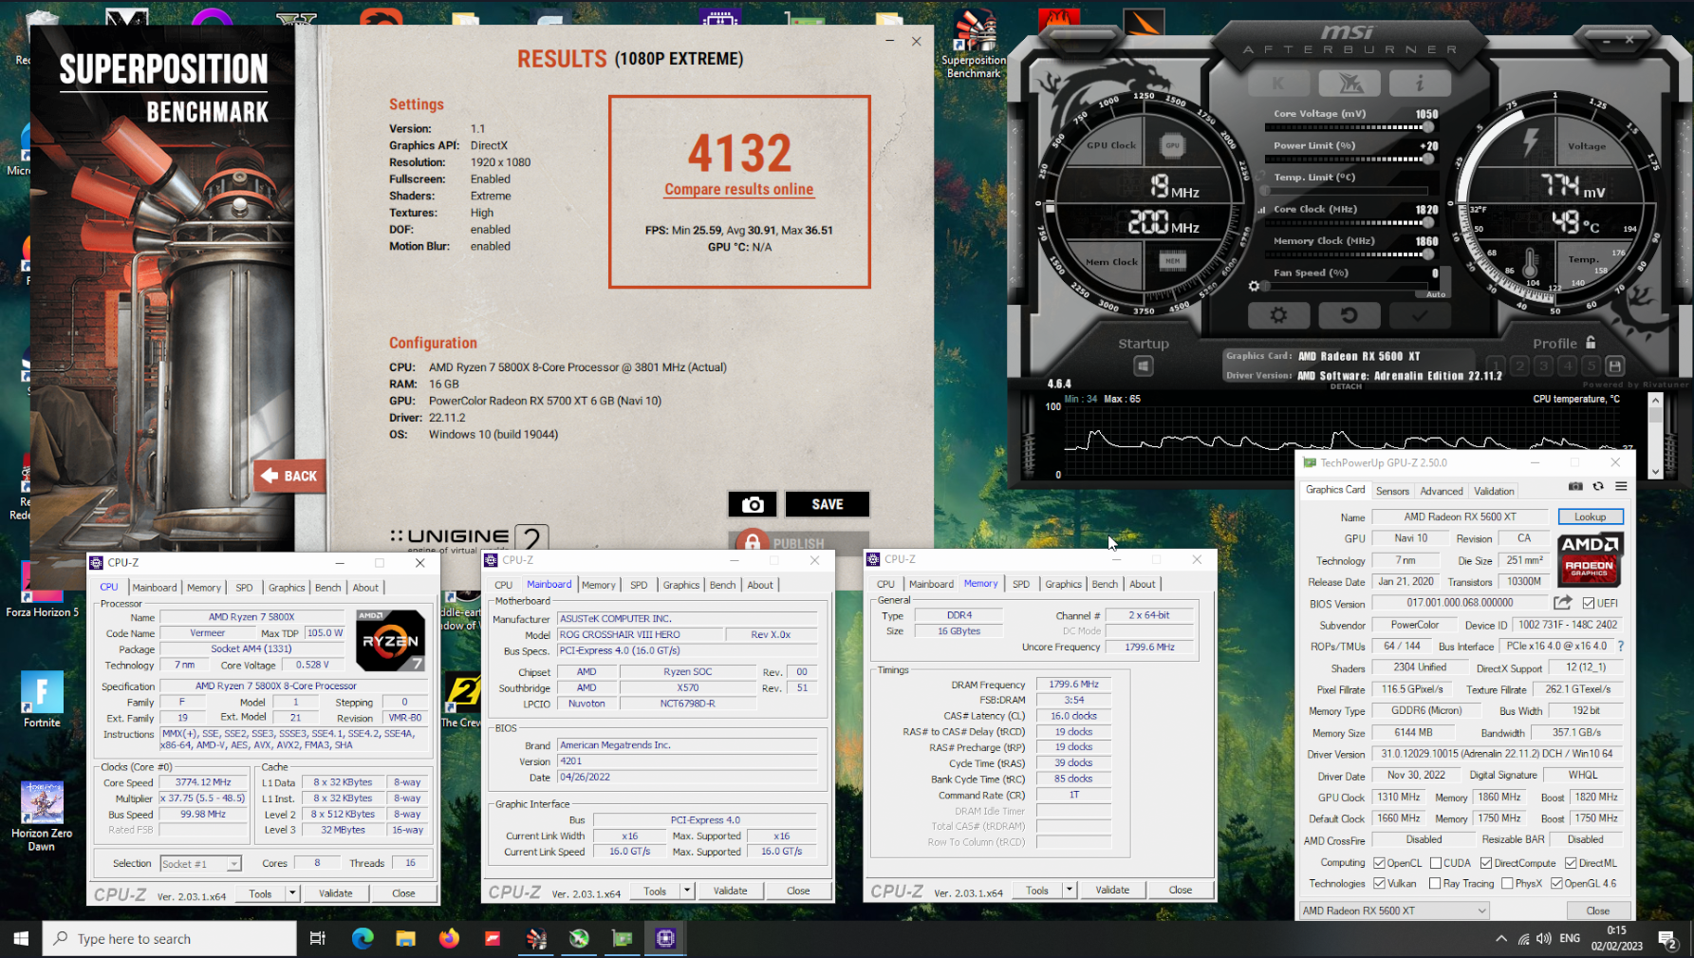The height and width of the screenshot is (958, 1694).
Task: Toggle the DirectML checkbox in GPU-Z
Action: [1571, 863]
